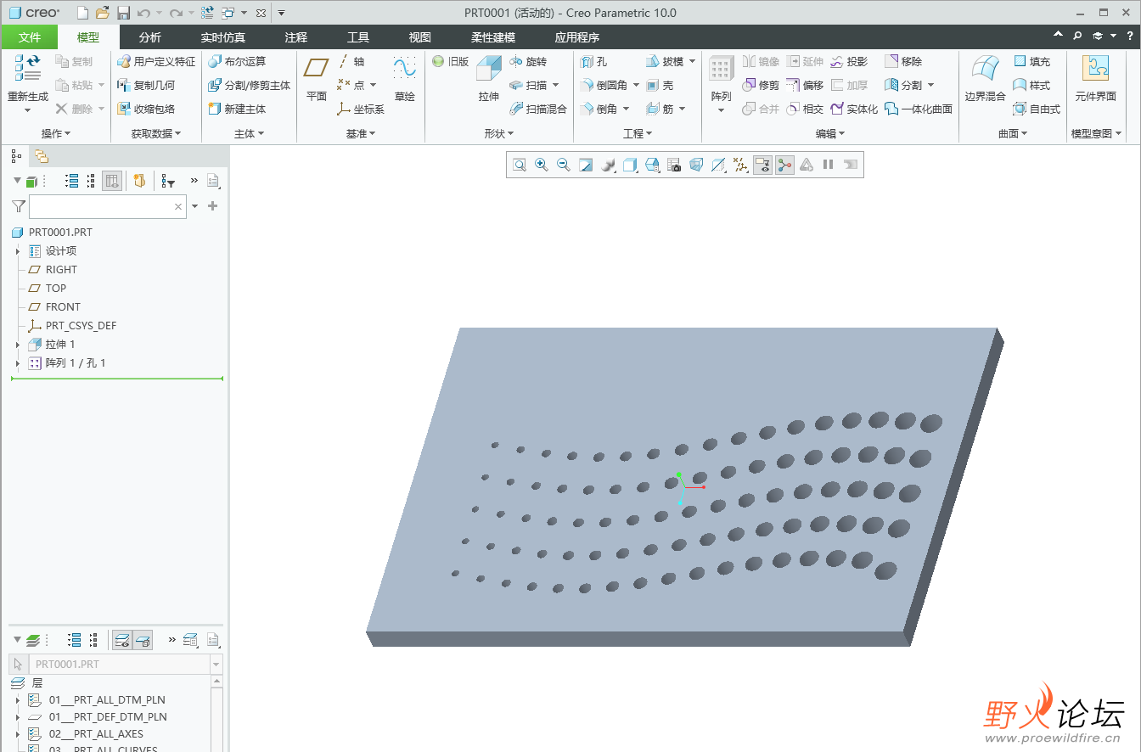Select the 拉伸 extrude tool
Viewport: 1141px width, 752px height.
tap(489, 78)
